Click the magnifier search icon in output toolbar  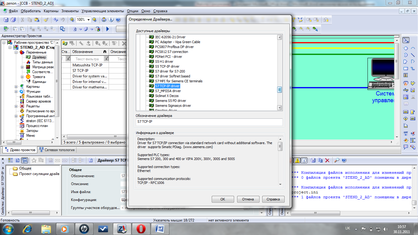point(337,160)
